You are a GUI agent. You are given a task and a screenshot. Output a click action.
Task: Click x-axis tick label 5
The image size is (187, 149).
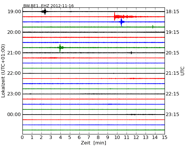pos(70,138)
